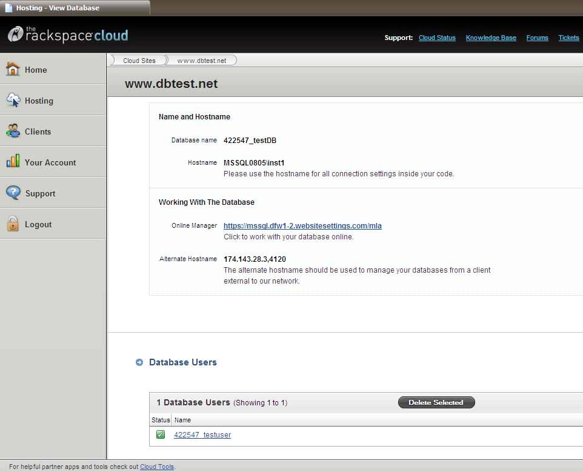This screenshot has height=472, width=583.
Task: Click the Support question mark icon
Action: pyautogui.click(x=13, y=193)
